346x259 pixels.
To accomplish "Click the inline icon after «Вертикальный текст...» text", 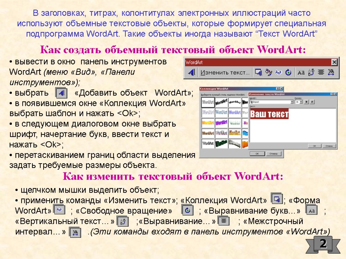I will click(x=123, y=221).
